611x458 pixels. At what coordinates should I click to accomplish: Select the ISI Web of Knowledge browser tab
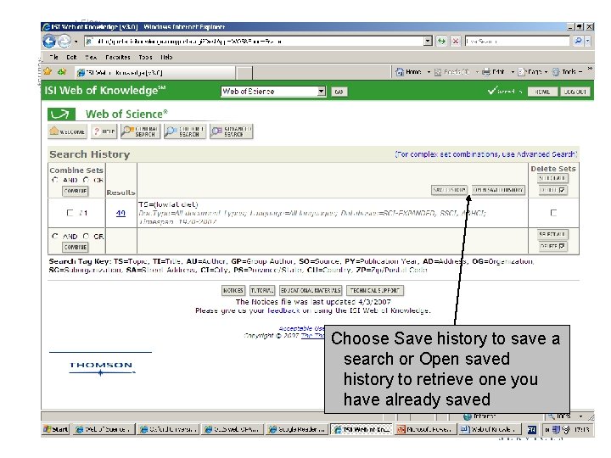(155, 72)
